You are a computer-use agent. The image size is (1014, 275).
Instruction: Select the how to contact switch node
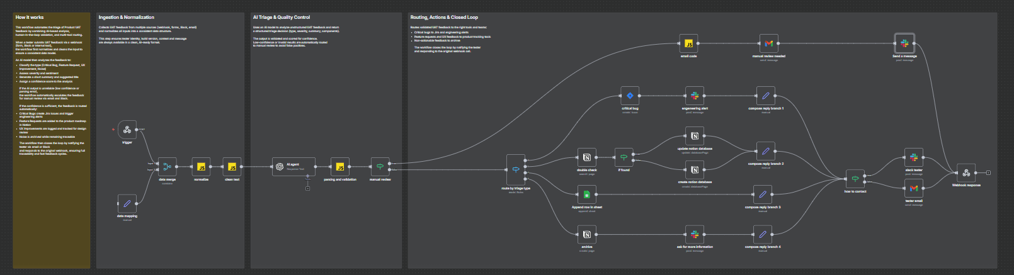[x=855, y=179]
